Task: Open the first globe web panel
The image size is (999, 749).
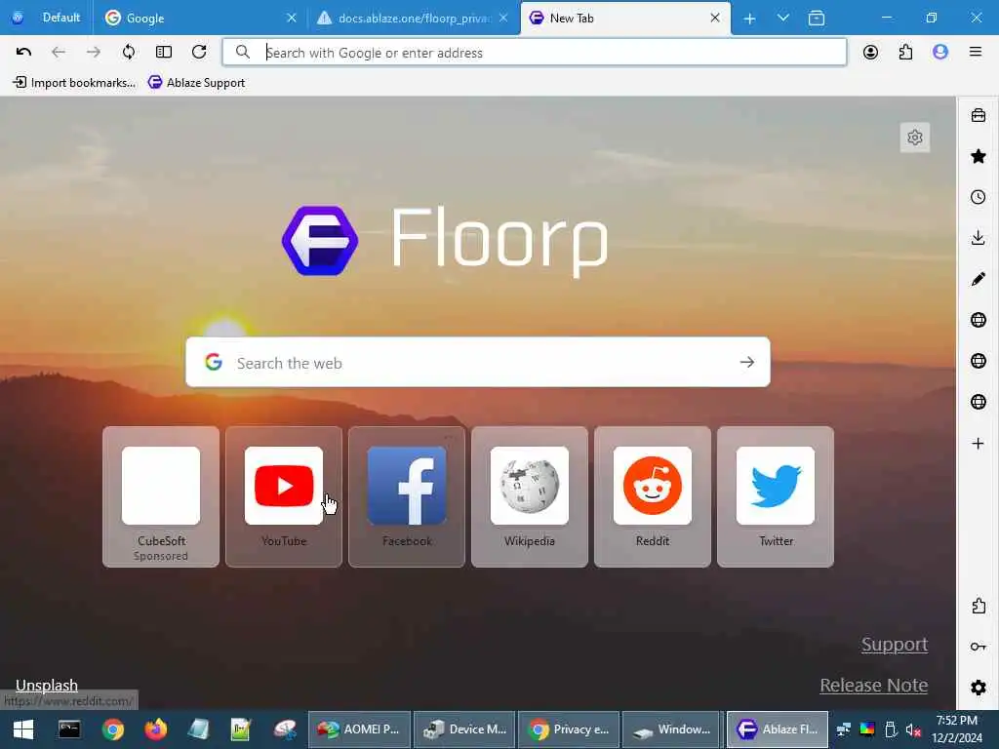Action: point(978,320)
